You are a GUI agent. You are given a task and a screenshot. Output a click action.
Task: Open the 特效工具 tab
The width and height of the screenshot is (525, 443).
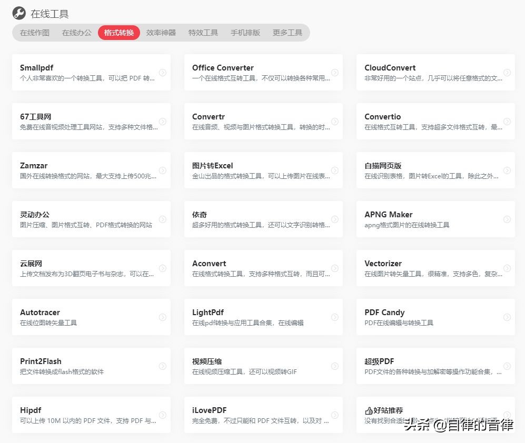203,33
